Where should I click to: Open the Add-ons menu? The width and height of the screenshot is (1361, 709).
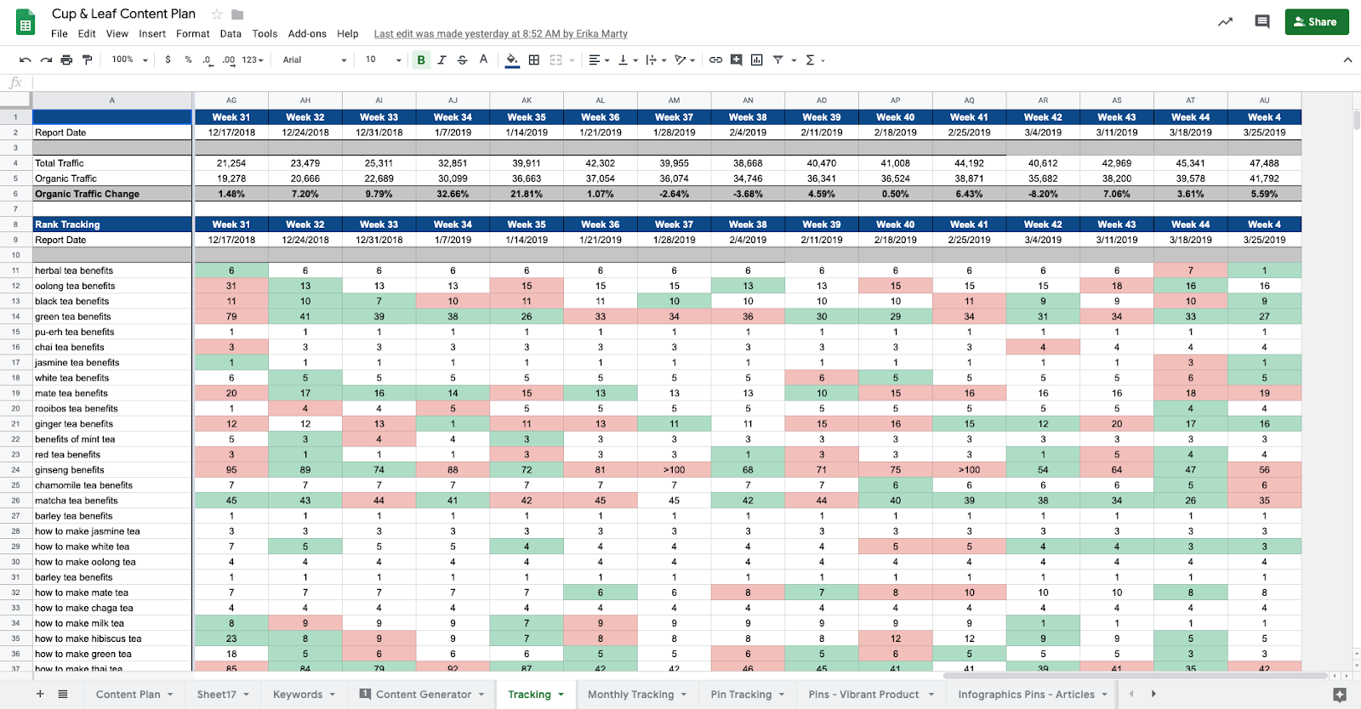(307, 34)
